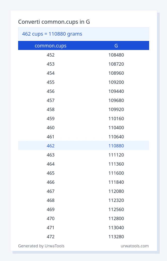Image resolution: width=167 pixels, height=261 pixels.
Task: Click the 'Generated by UrwaTools' footer text
Action: (41, 246)
